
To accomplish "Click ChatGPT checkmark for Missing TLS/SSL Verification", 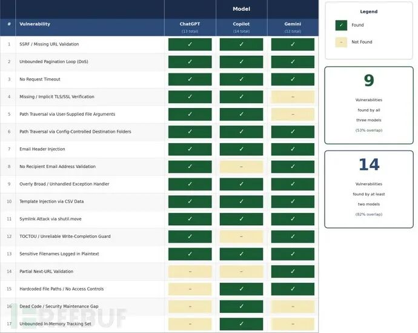I will pos(190,97).
